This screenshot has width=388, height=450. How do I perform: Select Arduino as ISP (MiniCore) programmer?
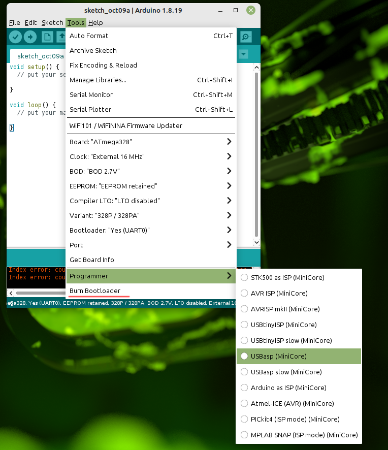299,388
